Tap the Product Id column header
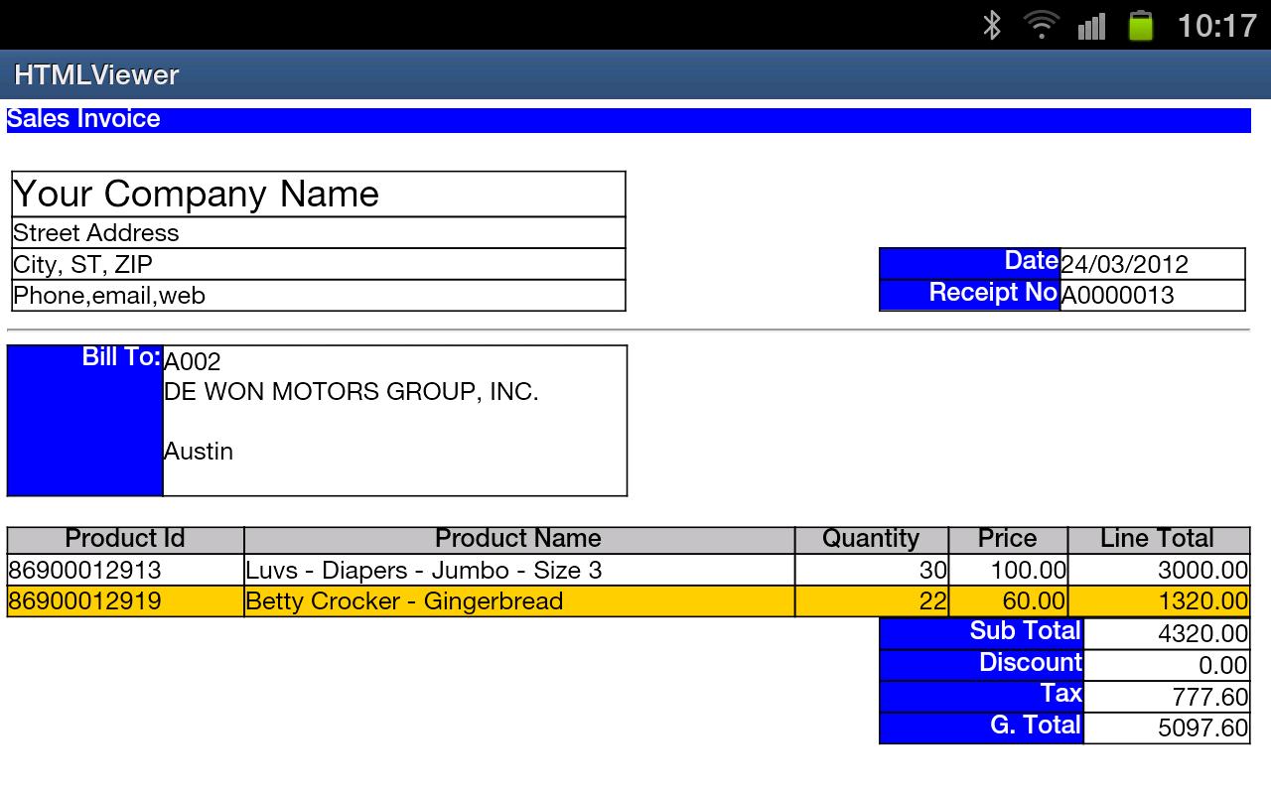 [x=125, y=539]
